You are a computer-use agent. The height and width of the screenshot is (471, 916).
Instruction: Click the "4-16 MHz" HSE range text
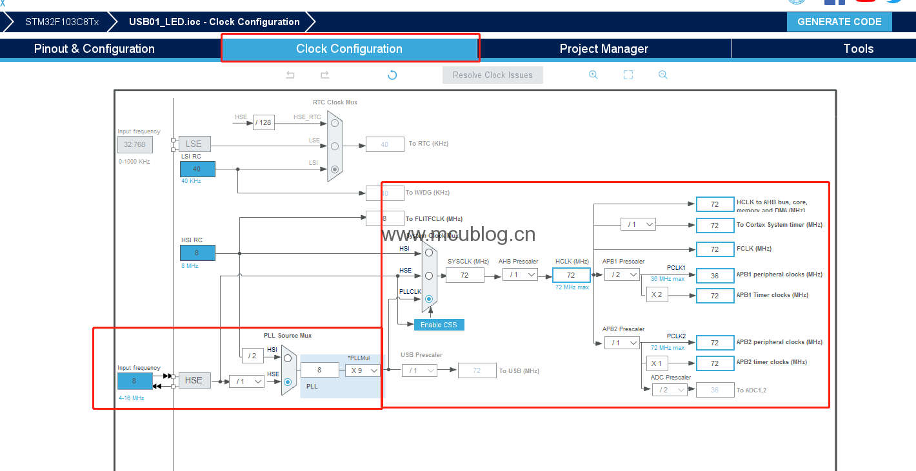tap(131, 398)
